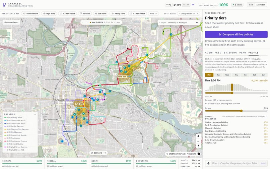Switch to the Plan tab
Image resolution: width=270 pixels, height=169 pixels.
coord(243,53)
